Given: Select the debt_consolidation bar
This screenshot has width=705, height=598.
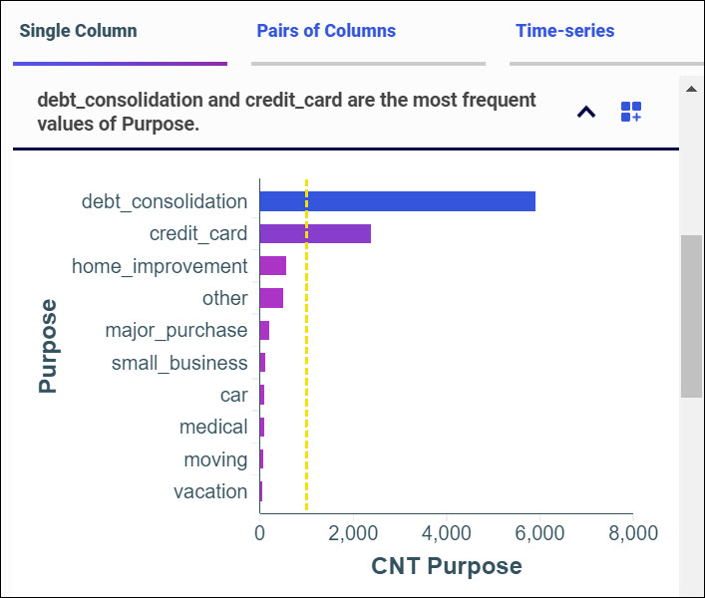Looking at the screenshot, I should [397, 201].
